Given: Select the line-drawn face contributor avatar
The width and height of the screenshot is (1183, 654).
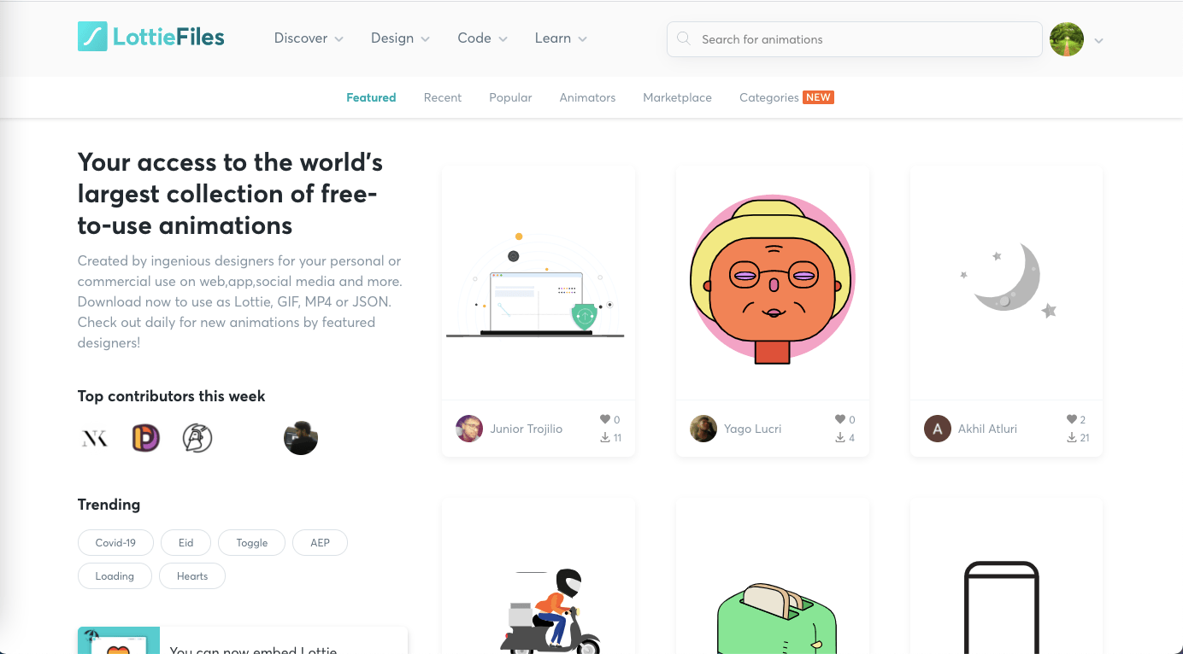Looking at the screenshot, I should [197, 439].
